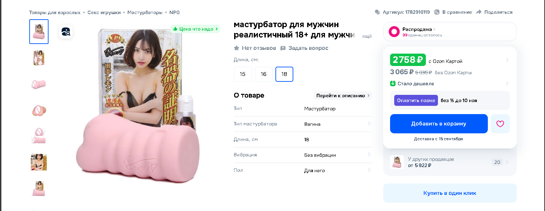Screen dimensions: 545x211
Task: Open the Мастурбаторы breadcrumb
Action: (145, 12)
